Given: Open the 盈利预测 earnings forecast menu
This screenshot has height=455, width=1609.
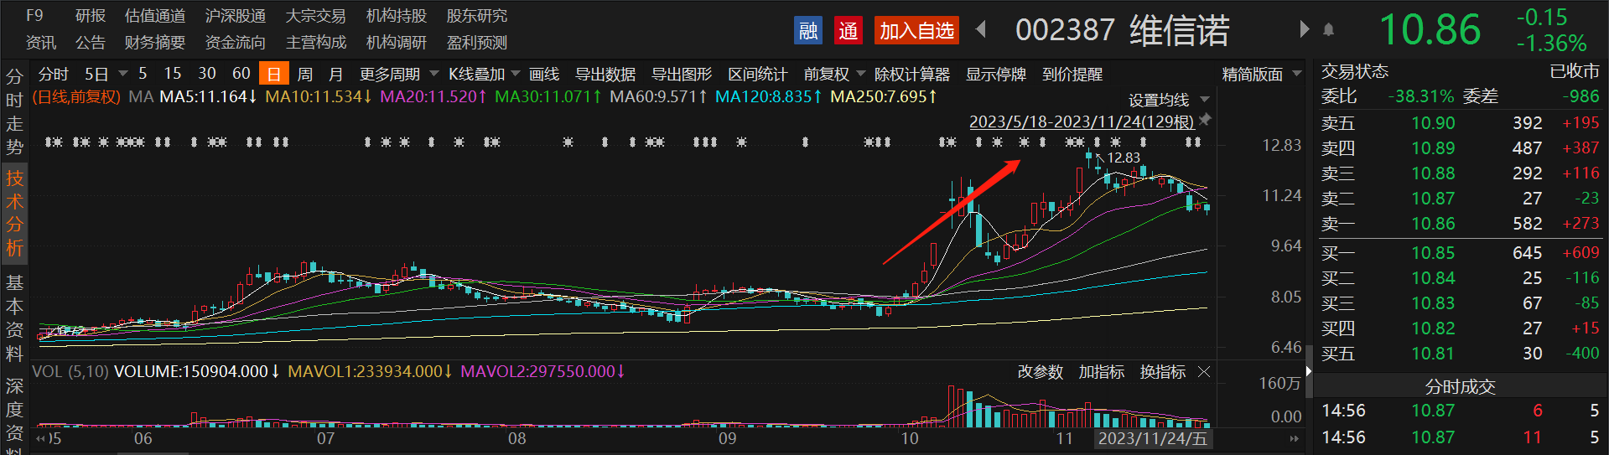Looking at the screenshot, I should (477, 42).
